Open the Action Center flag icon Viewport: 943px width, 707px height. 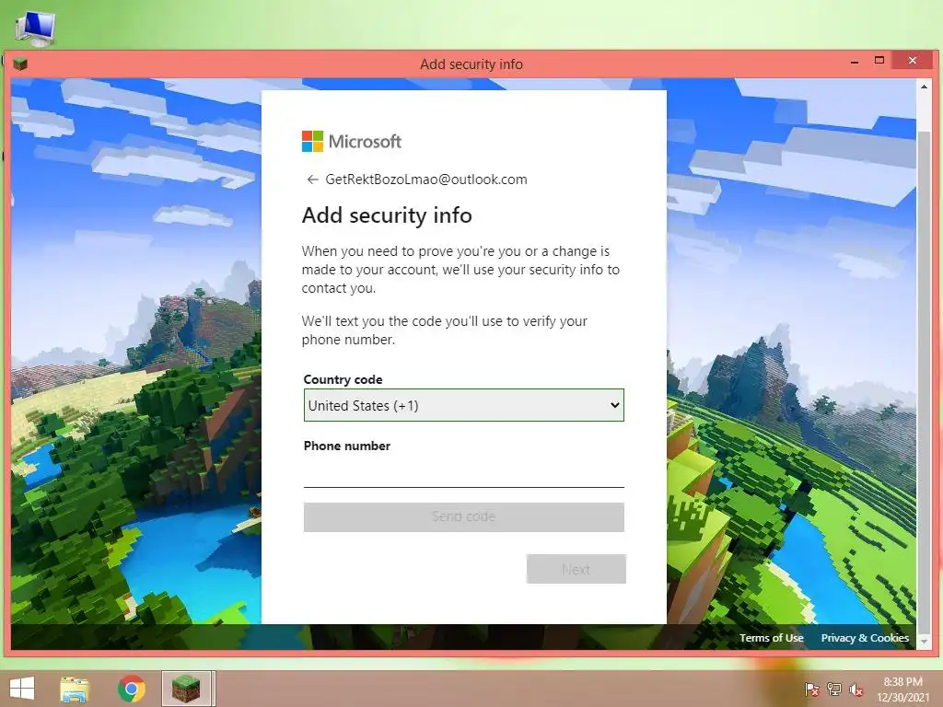click(812, 690)
